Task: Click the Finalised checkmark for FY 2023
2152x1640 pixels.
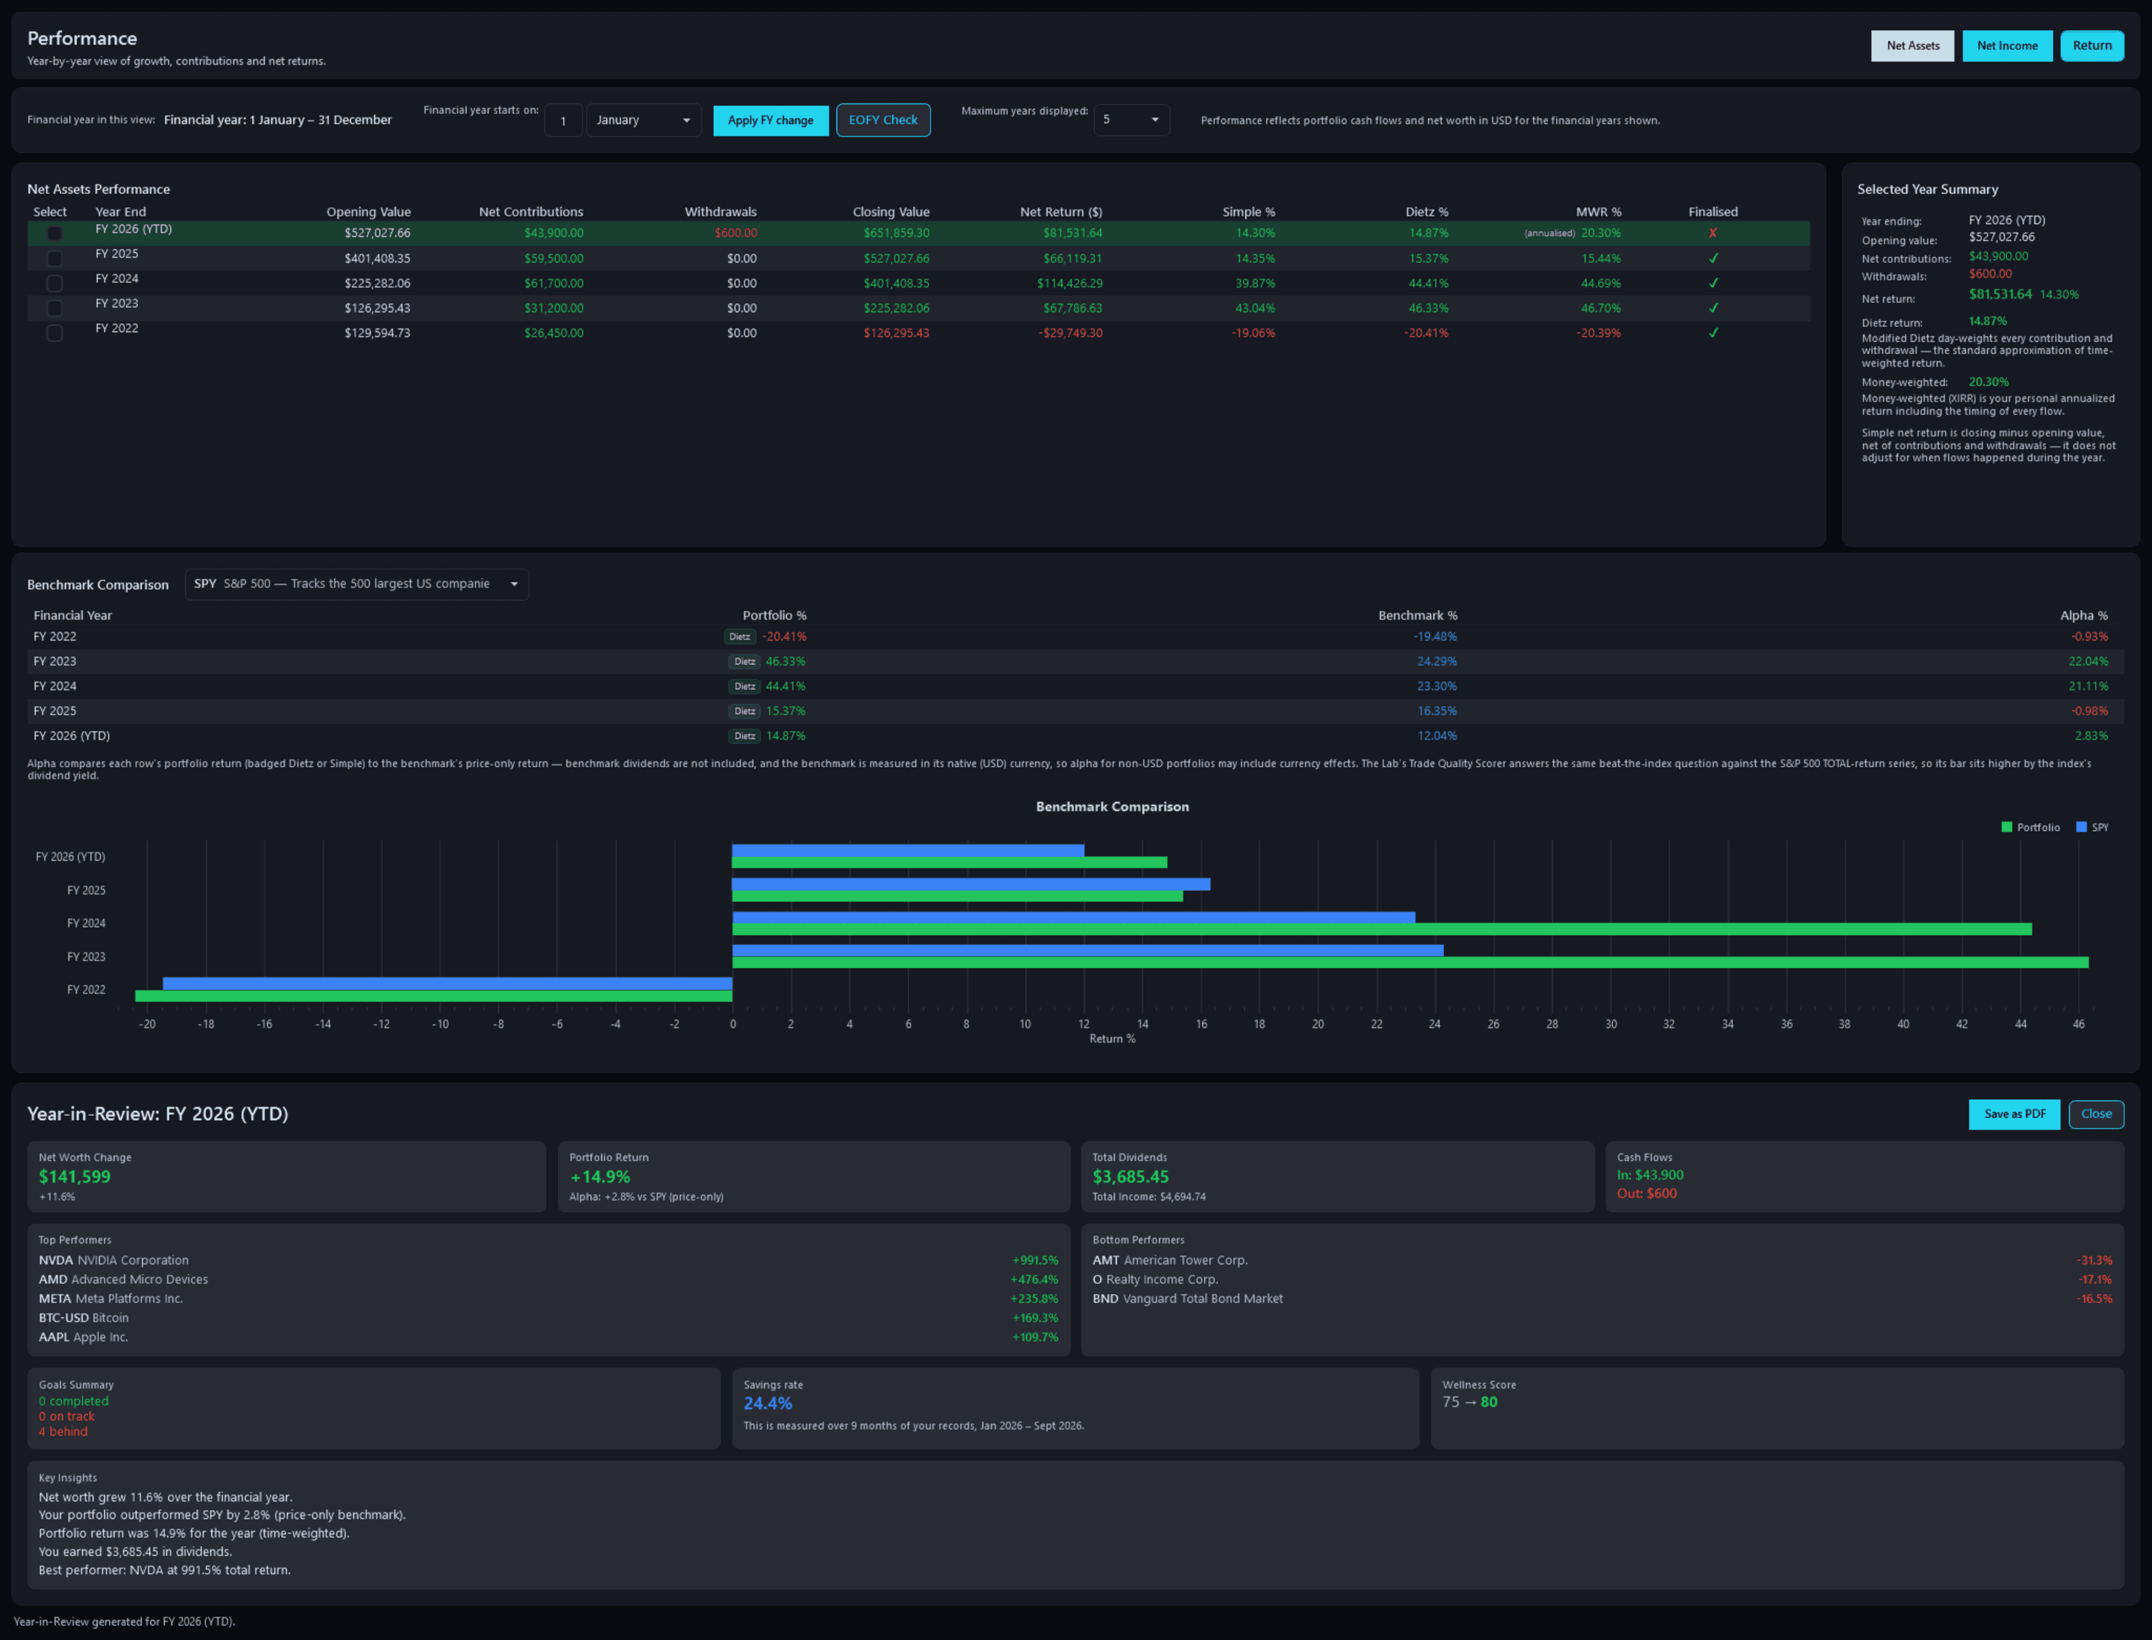Action: tap(1713, 309)
